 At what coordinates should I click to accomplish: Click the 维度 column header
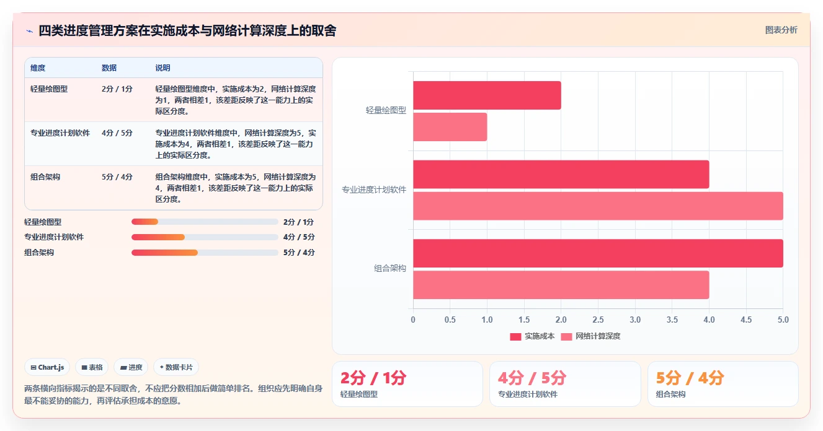click(38, 68)
